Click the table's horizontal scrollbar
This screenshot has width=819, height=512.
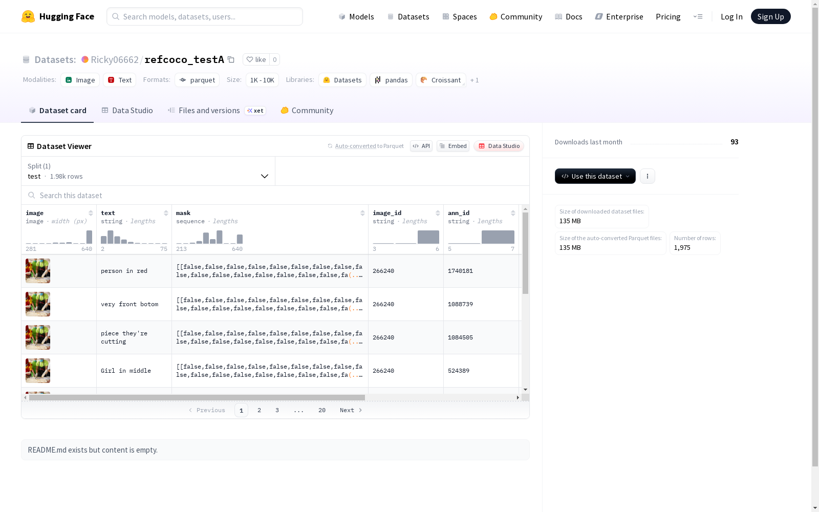[x=197, y=397]
